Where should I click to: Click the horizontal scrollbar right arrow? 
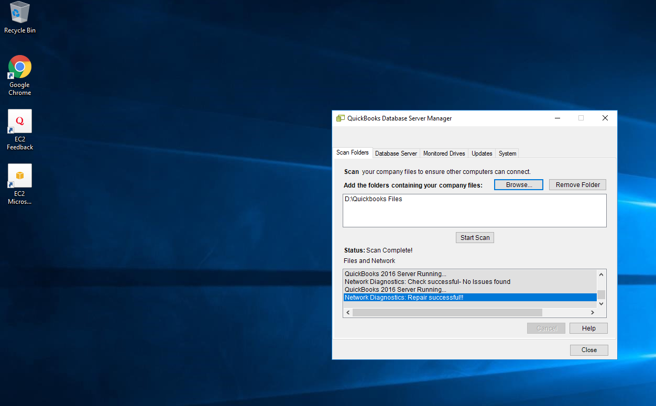(593, 313)
